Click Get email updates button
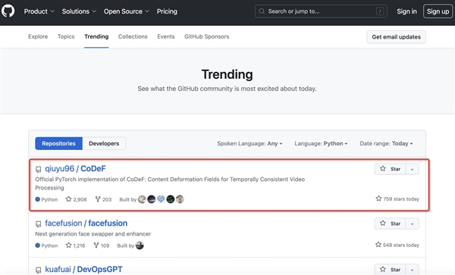The height and width of the screenshot is (275, 455). tap(396, 37)
